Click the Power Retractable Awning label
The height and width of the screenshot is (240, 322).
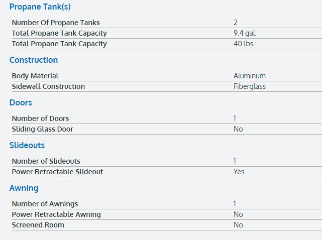point(56,214)
